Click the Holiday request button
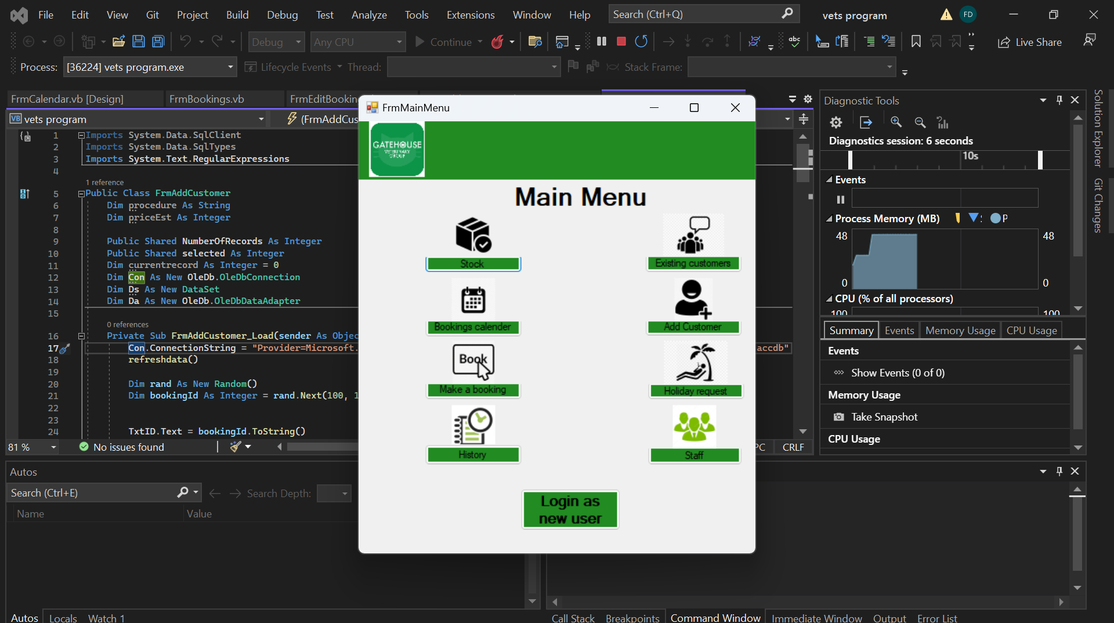Image resolution: width=1114 pixels, height=623 pixels. 695,391
